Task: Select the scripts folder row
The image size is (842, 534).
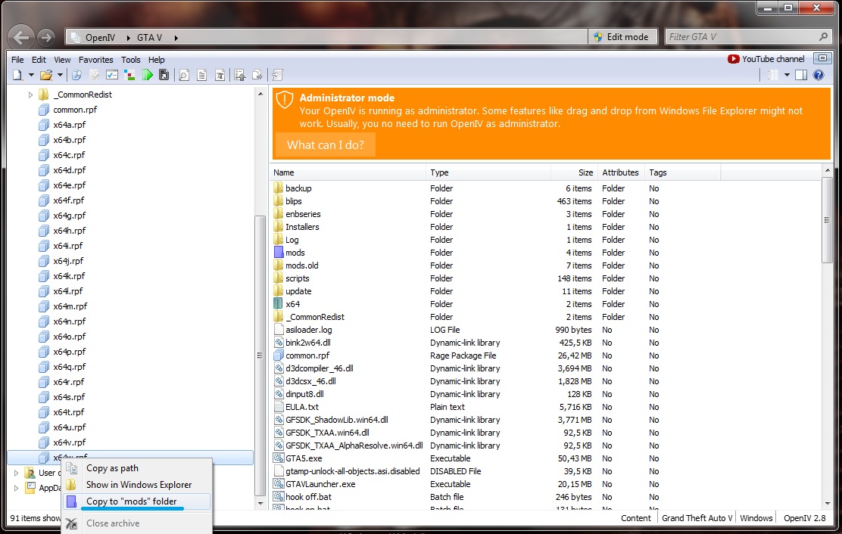Action: [x=545, y=278]
